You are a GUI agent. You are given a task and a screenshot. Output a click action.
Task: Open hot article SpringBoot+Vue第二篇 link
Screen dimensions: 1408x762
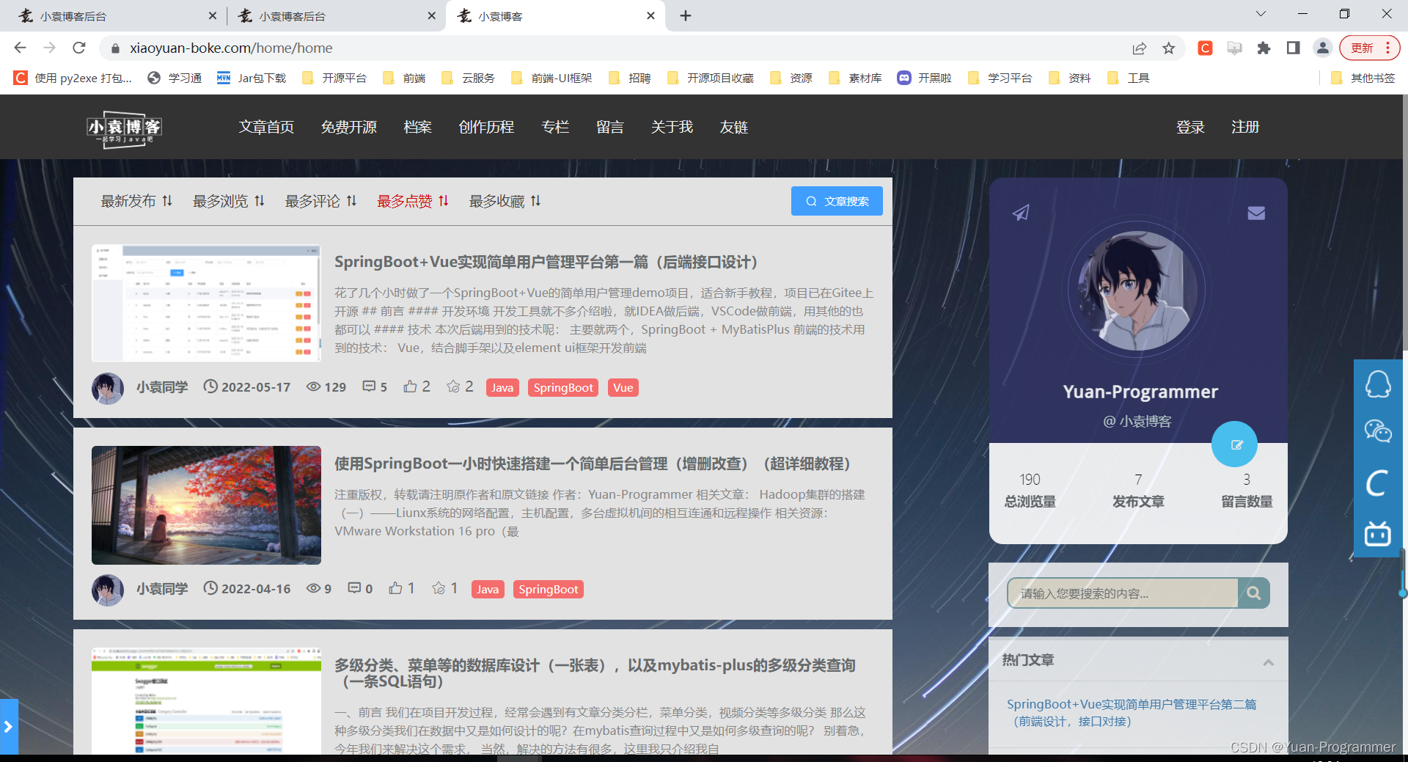pyautogui.click(x=1131, y=712)
